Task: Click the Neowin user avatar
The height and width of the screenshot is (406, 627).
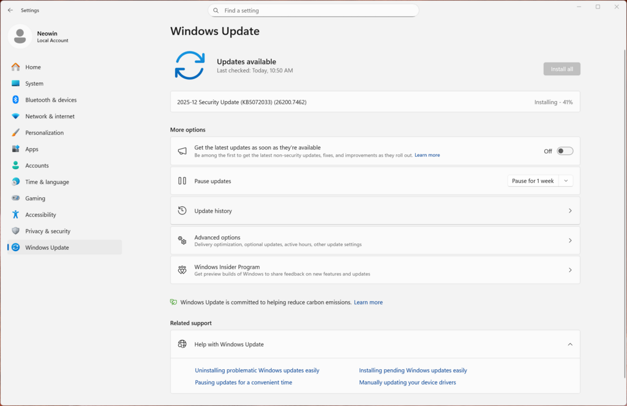Action: point(20,36)
